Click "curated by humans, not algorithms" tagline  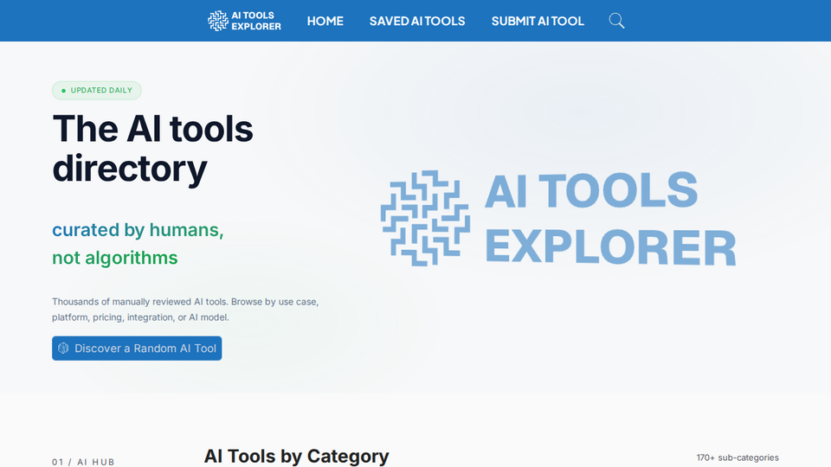[x=138, y=244]
